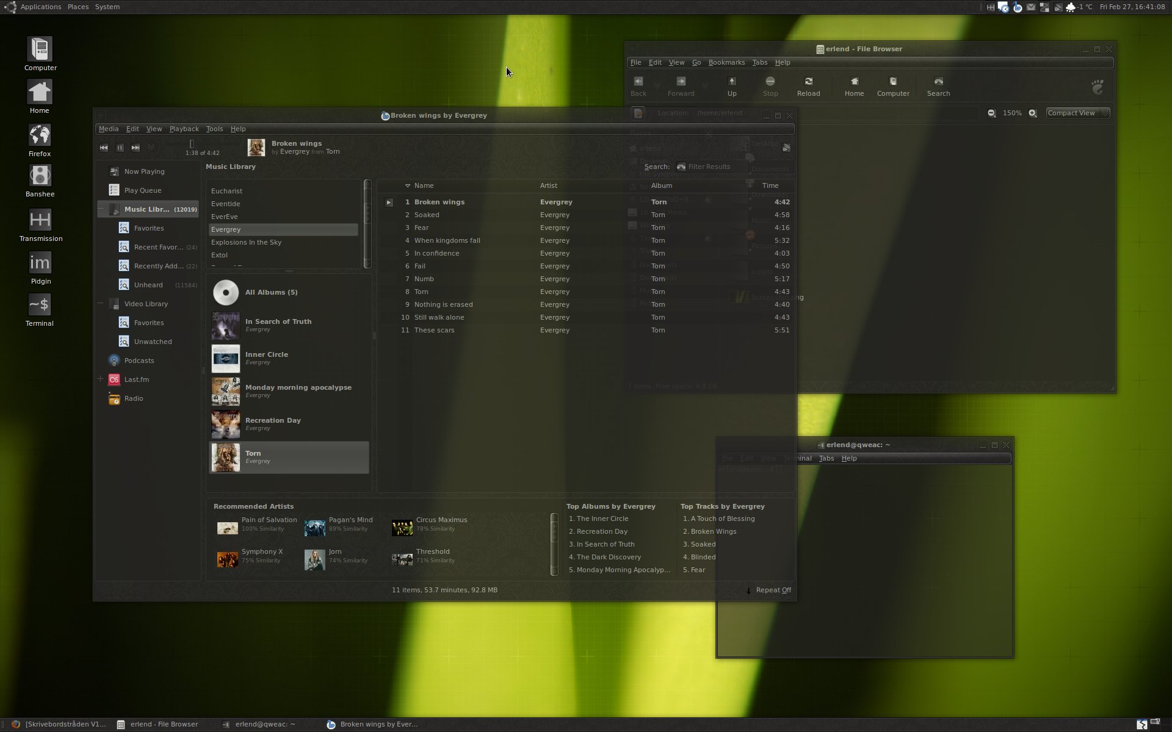Select artist Explosions In the Sky
The height and width of the screenshot is (732, 1172).
tap(283, 242)
